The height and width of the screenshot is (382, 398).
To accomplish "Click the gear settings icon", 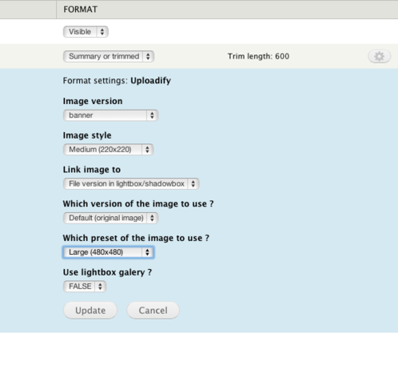I will click(x=379, y=56).
